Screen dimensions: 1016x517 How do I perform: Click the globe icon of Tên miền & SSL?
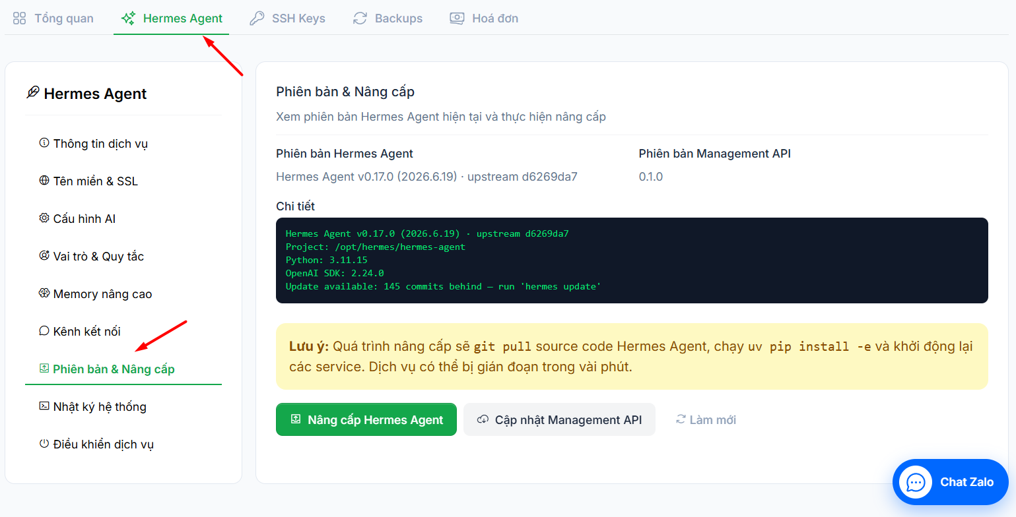pyautogui.click(x=44, y=180)
